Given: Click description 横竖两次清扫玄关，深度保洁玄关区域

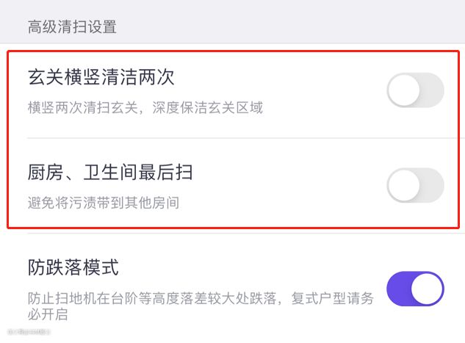Looking at the screenshot, I should click(x=145, y=108).
